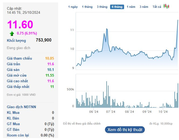Choose the 6 tháng timeframe tab
Image resolution: width=179 pixels, height=140 pixels.
pos(117,7)
